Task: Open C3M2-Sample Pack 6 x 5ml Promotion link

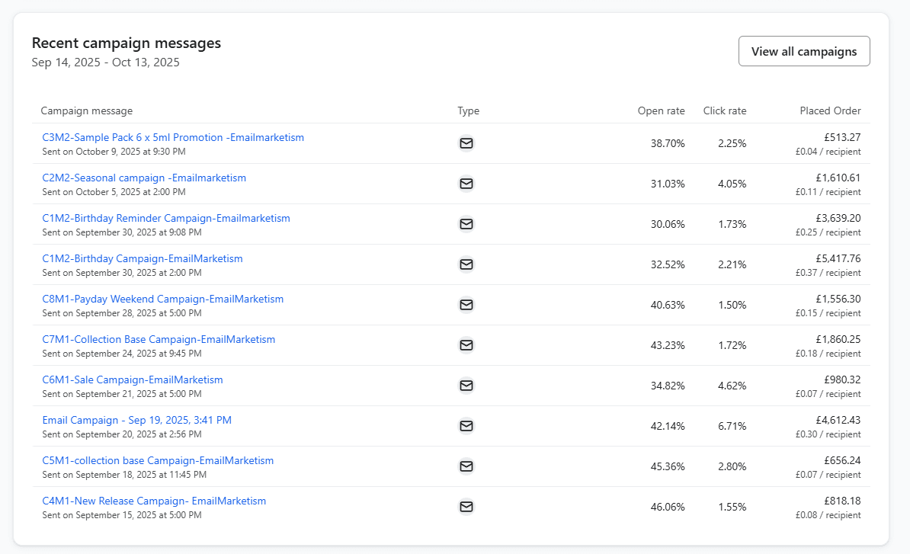Action: click(173, 138)
